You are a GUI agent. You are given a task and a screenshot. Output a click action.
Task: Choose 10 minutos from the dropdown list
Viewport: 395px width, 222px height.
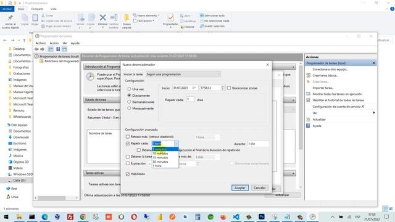pos(165,154)
